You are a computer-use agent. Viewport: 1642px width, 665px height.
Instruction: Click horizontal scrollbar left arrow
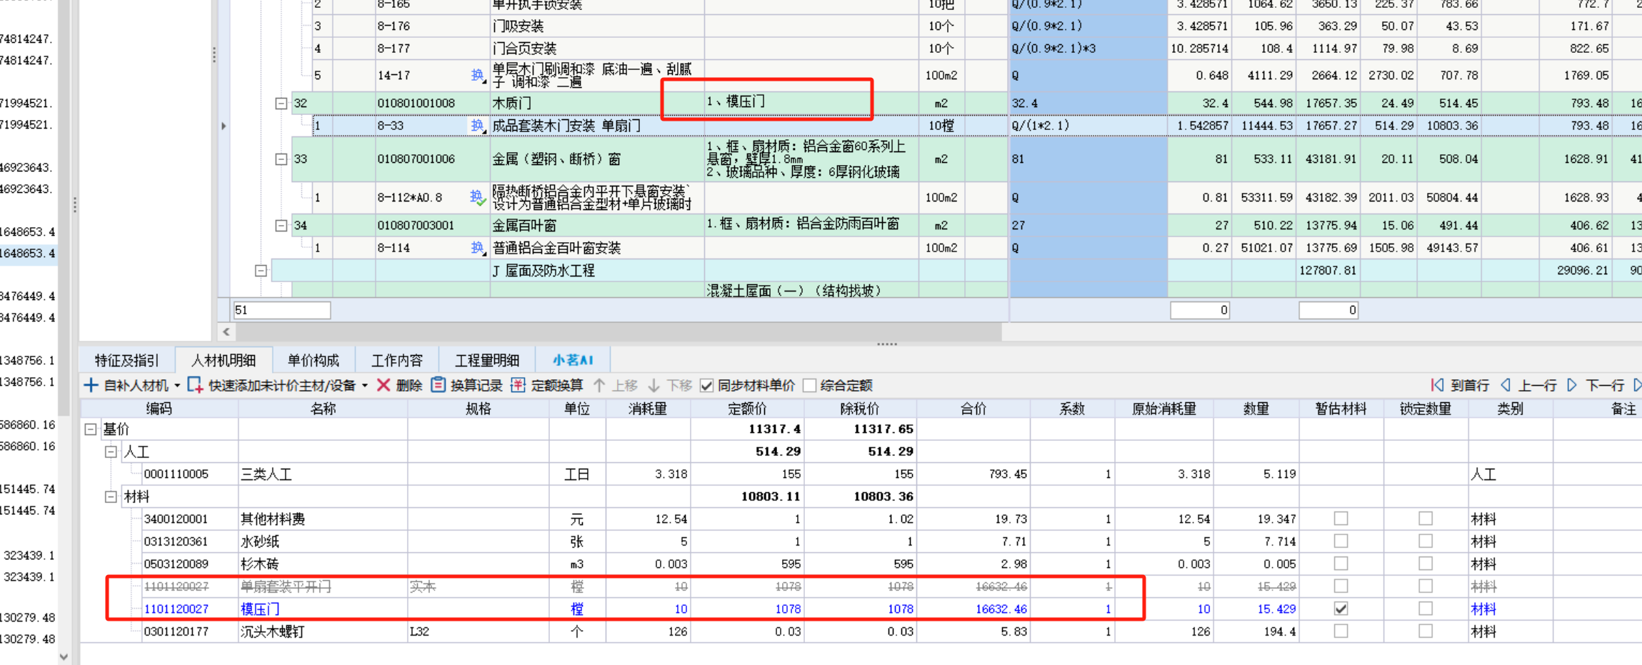[x=227, y=332]
